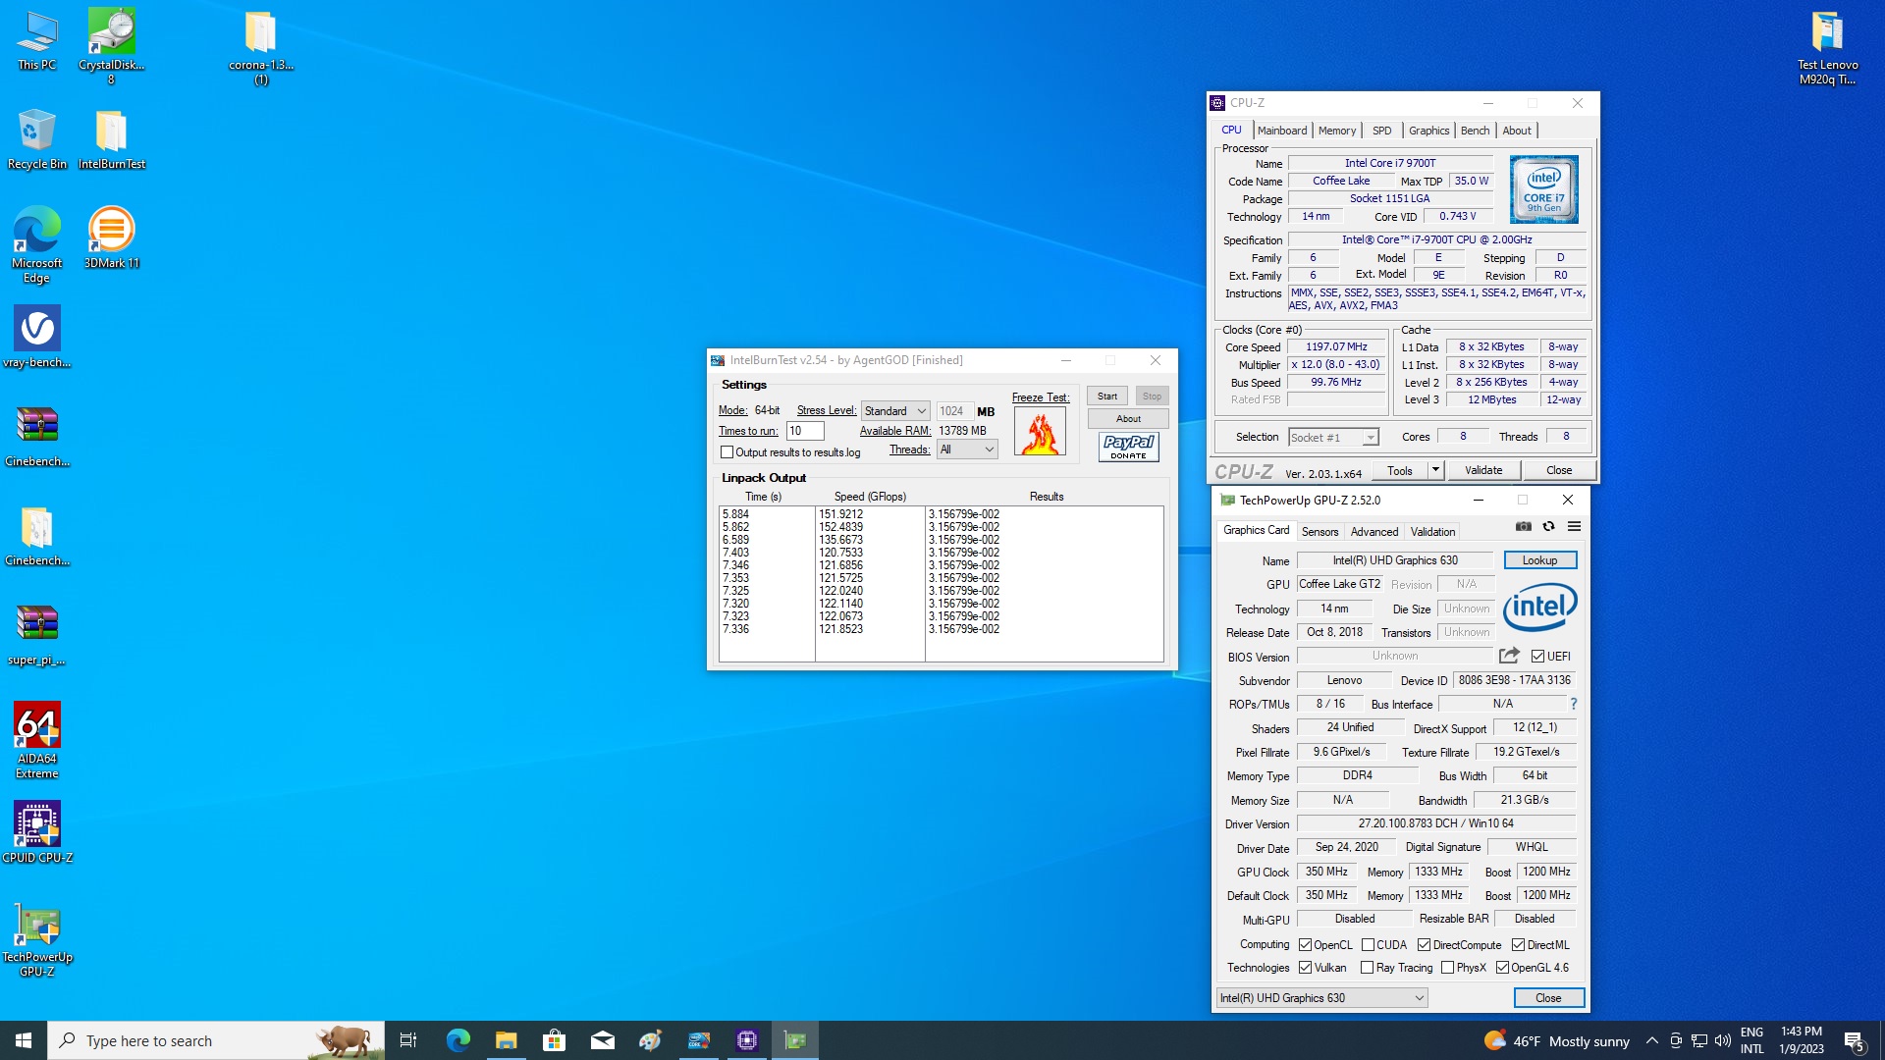The image size is (1885, 1060).
Task: Open 3DMark 11 desktop shortcut
Action: (x=111, y=238)
